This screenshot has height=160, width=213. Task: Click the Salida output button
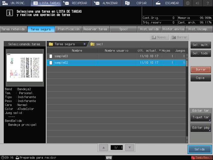coord(199,149)
